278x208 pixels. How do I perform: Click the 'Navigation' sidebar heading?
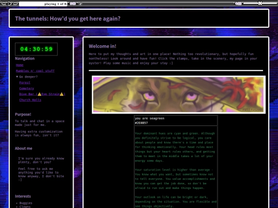click(x=25, y=59)
